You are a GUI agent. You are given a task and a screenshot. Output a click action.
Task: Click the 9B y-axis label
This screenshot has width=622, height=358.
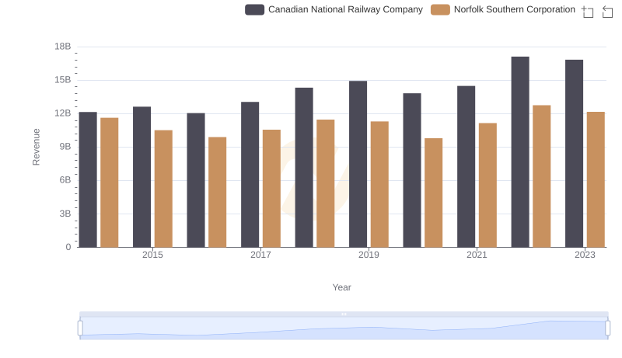coord(65,147)
